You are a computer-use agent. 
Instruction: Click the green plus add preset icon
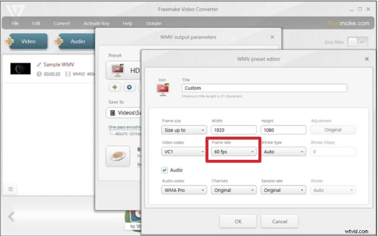pos(115,87)
